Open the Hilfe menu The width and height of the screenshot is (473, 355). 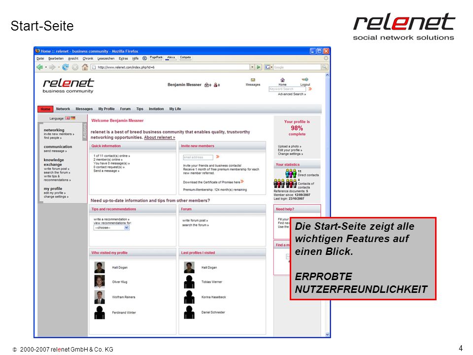click(135, 59)
